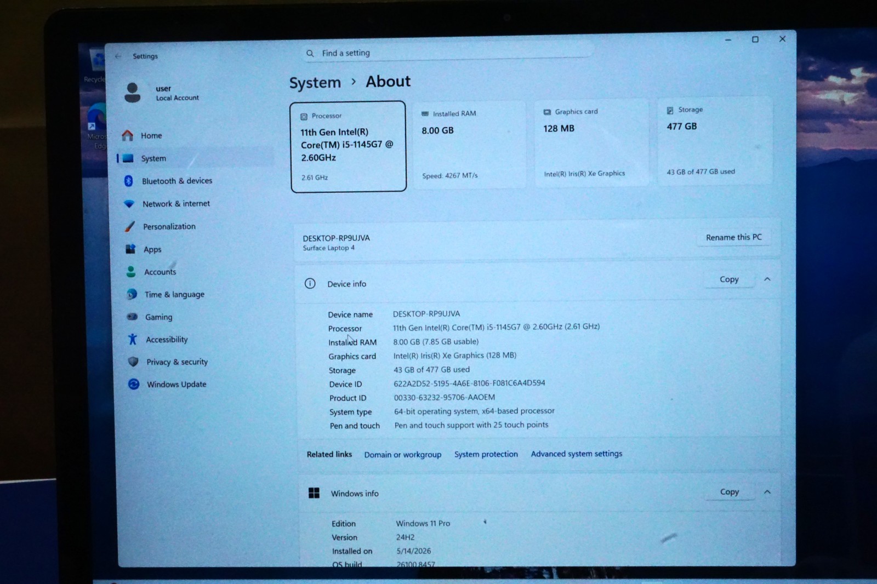
Task: Collapse the Windows info section chevron
Action: (x=767, y=492)
